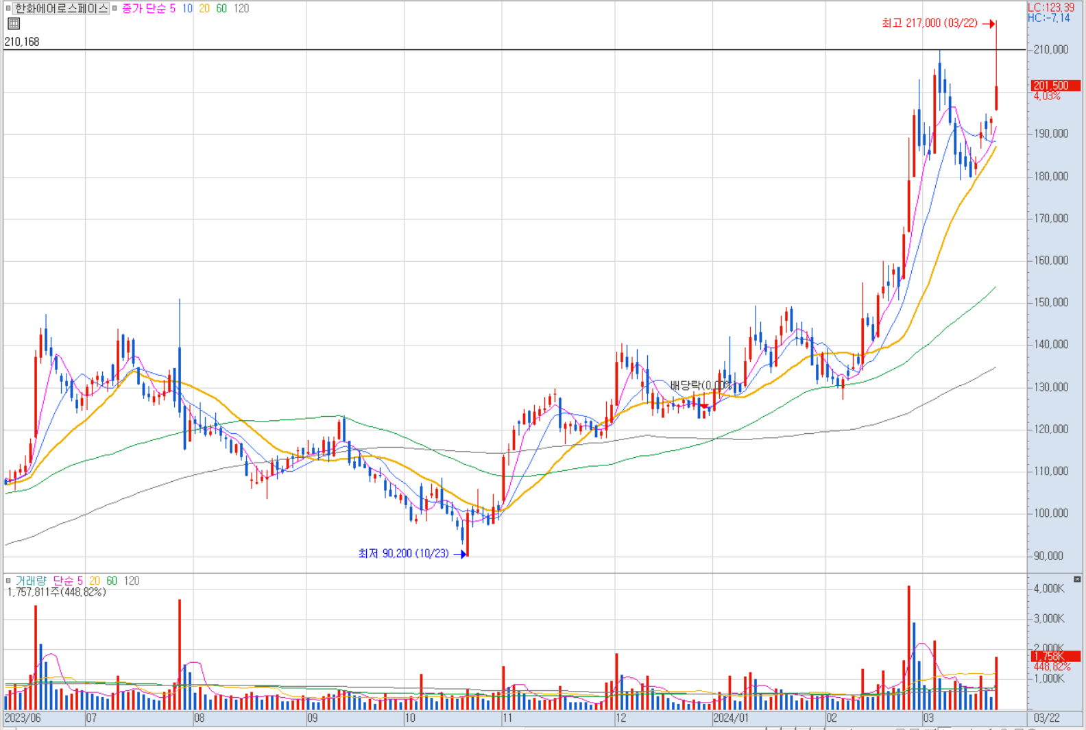
Task: Click the volume panel corner button
Action: [x=1077, y=580]
